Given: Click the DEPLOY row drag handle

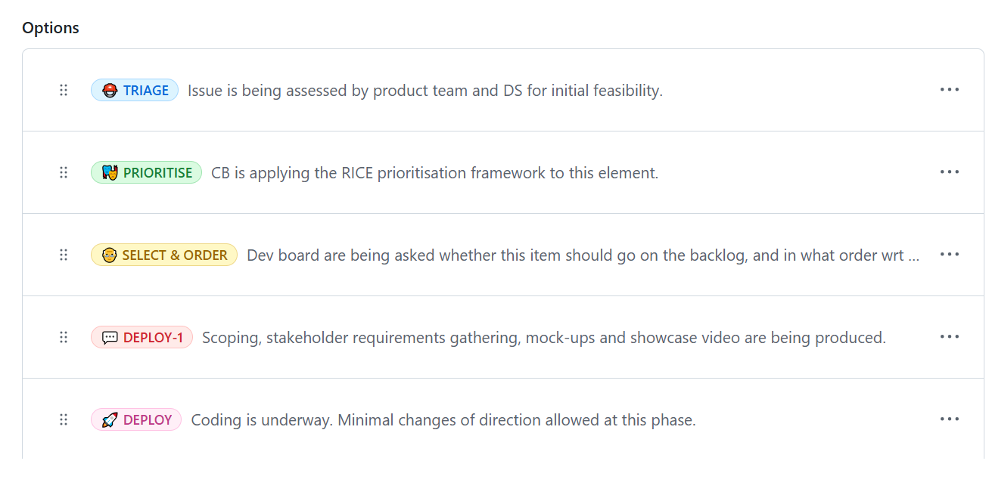Looking at the screenshot, I should click(64, 419).
